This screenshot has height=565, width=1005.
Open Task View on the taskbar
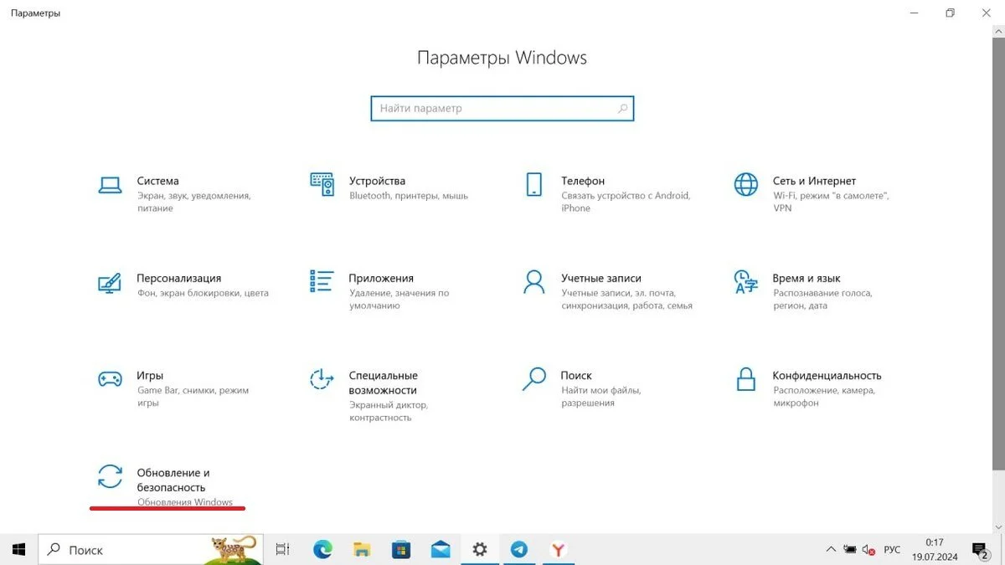pyautogui.click(x=283, y=549)
